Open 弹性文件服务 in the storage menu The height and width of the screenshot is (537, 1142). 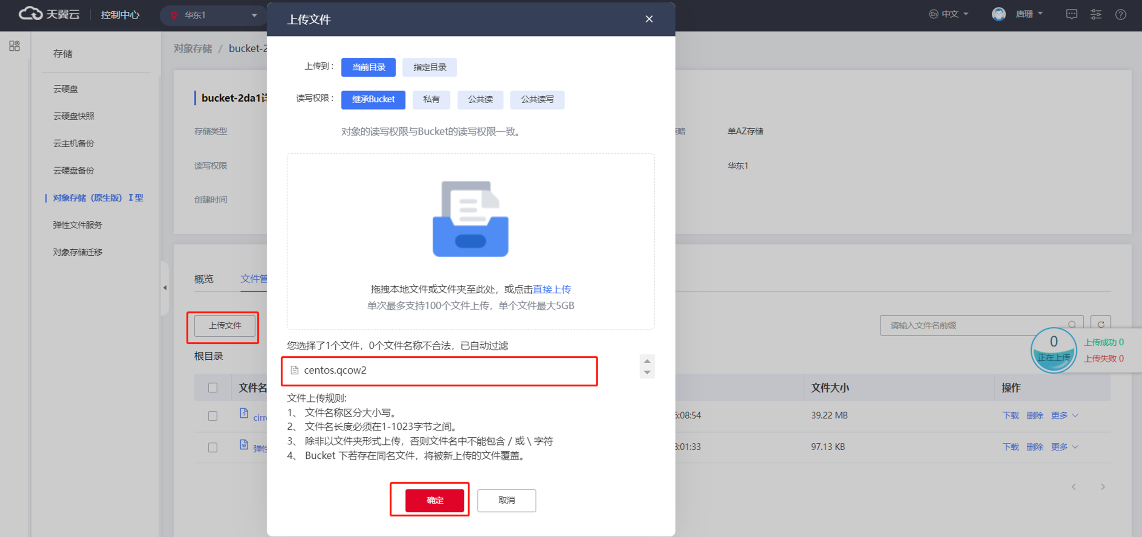[78, 225]
